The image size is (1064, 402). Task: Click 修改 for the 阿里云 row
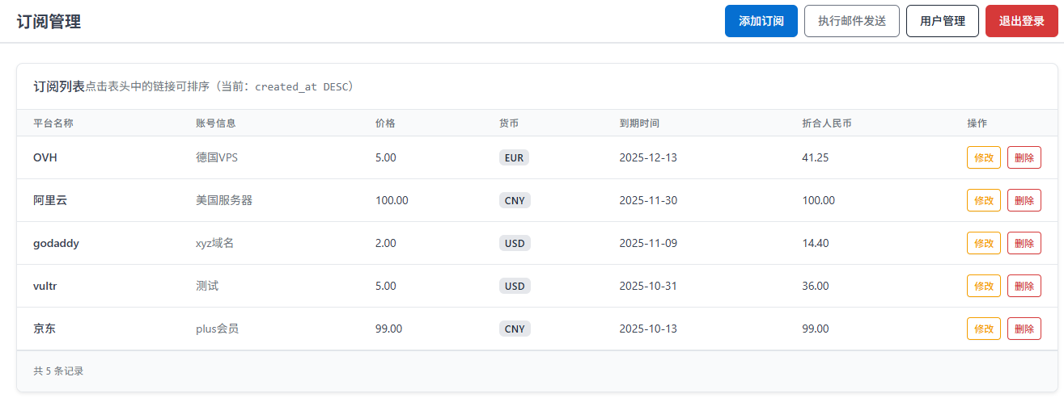[x=983, y=200]
